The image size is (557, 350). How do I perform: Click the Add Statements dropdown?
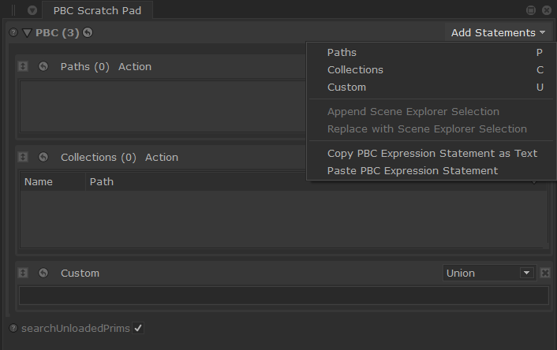coord(498,33)
